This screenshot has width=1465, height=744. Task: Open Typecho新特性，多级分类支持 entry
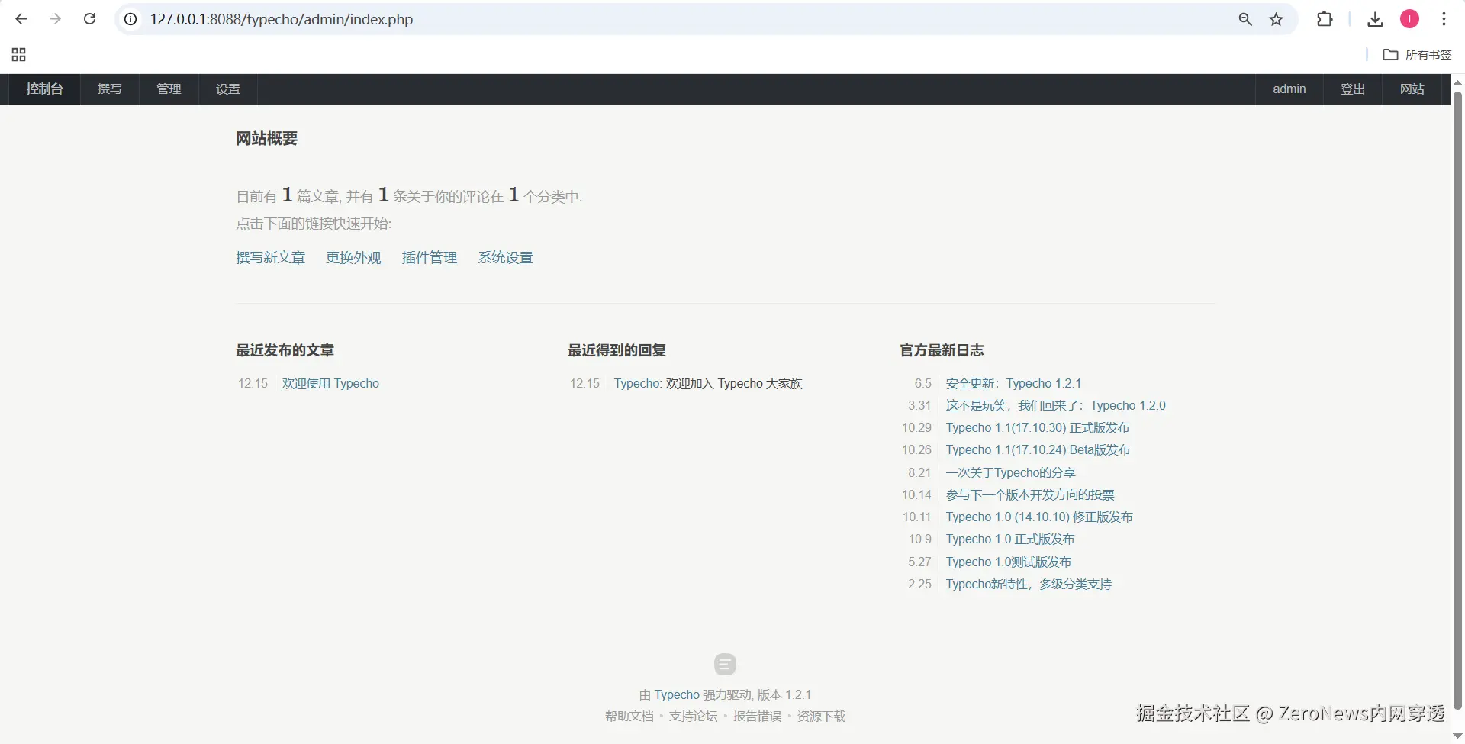pos(1029,584)
